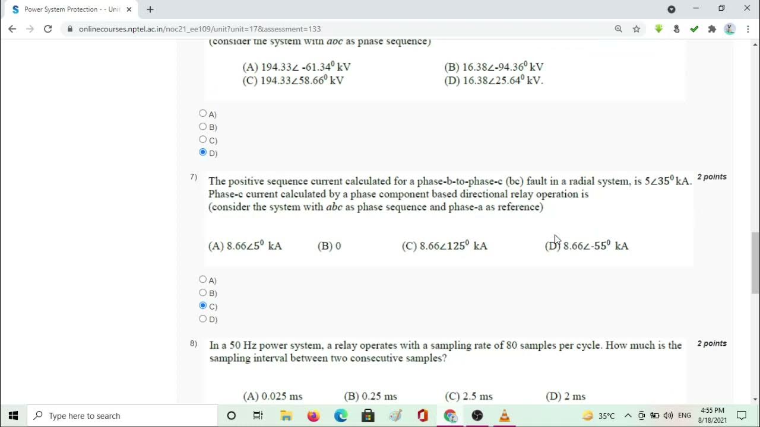
Task: Click the address bar URL field
Action: (199, 28)
